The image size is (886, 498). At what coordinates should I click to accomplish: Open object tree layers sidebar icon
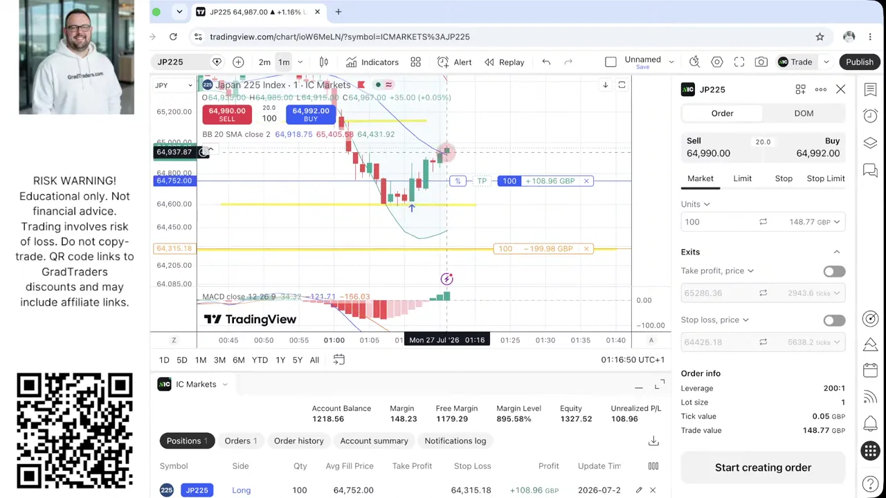point(870,142)
